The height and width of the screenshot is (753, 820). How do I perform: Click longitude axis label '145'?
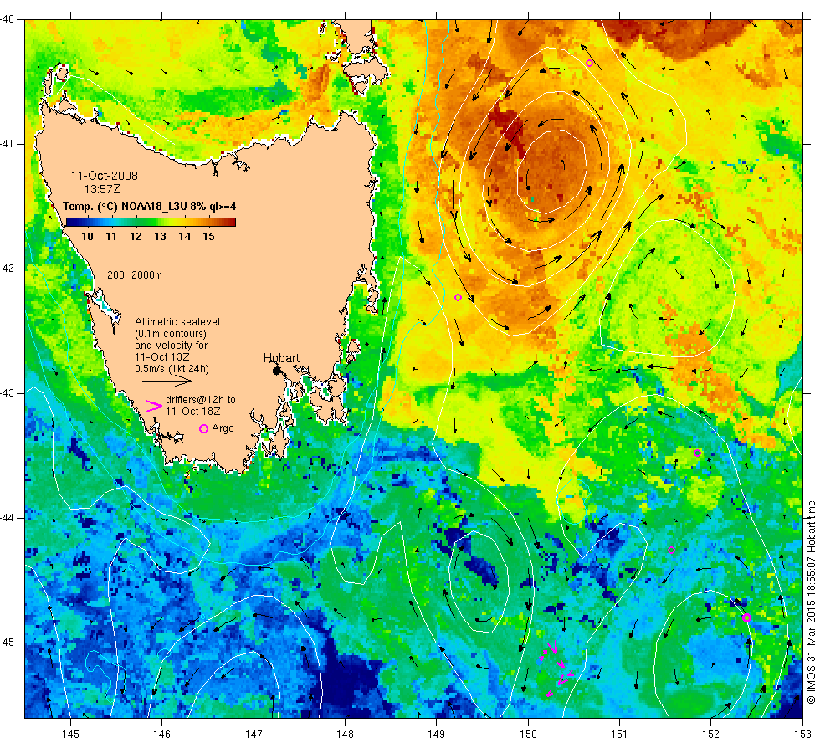pos(70,735)
